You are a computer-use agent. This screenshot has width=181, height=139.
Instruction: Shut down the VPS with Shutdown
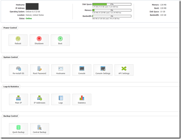coord(39,40)
